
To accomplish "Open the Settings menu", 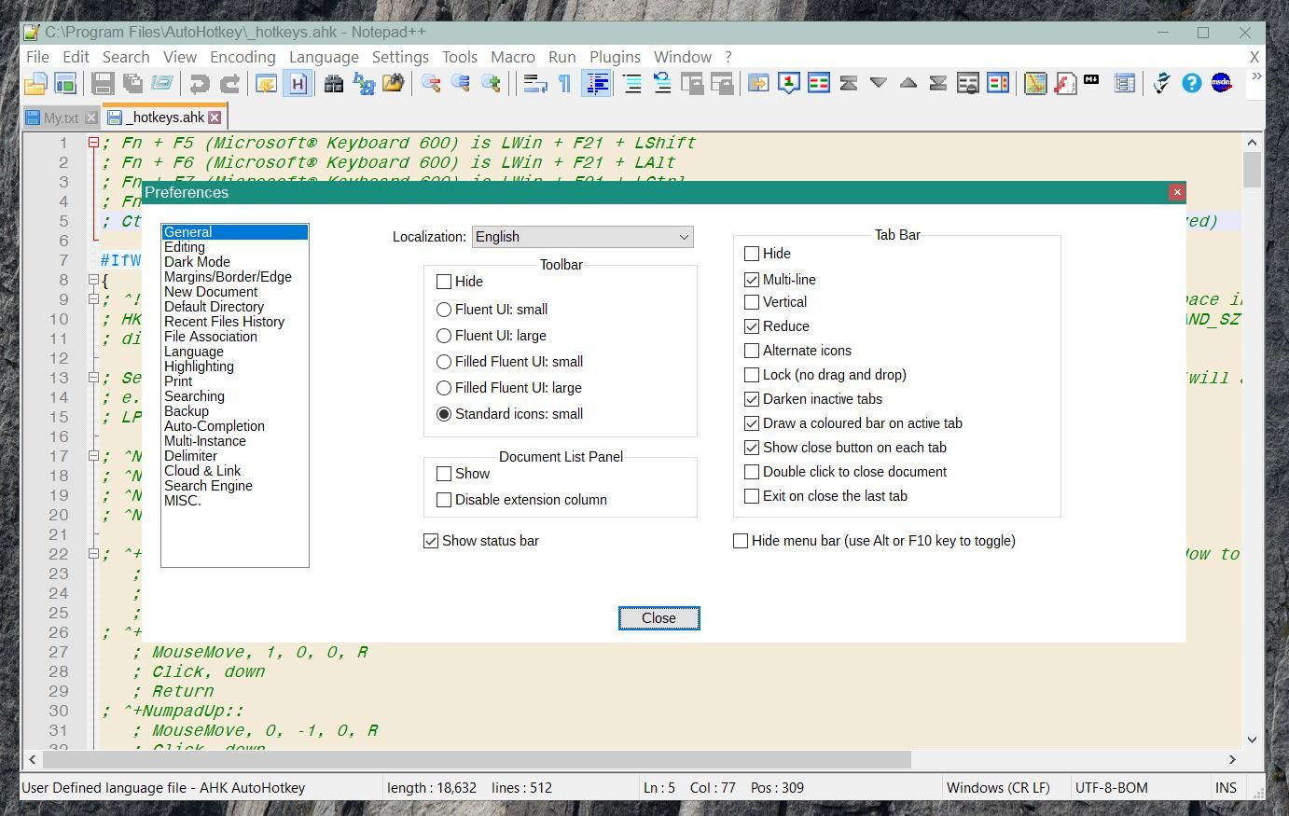I will pos(400,57).
